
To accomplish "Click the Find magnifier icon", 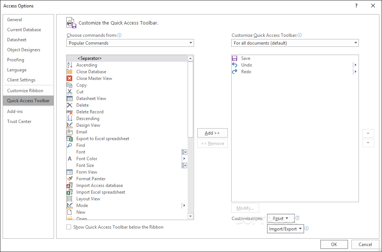I will (x=70, y=145).
